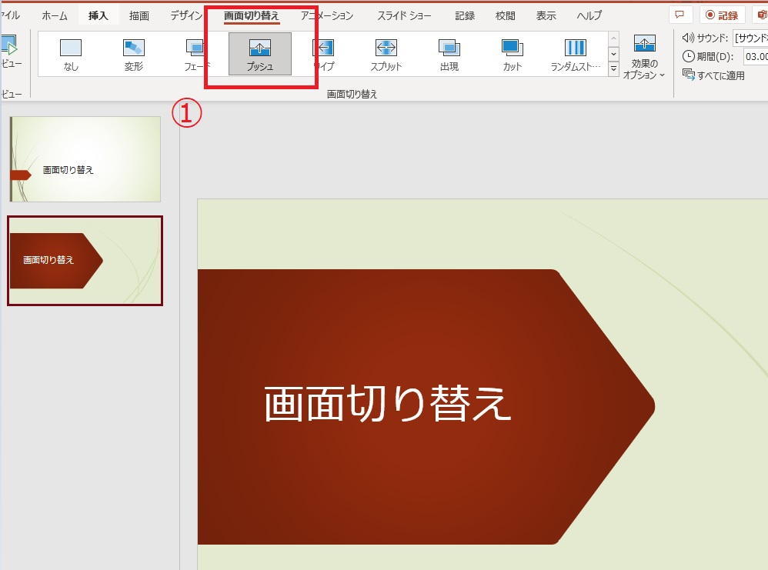Apply the 出現 (Reveal) transition effect
The height and width of the screenshot is (570, 768).
[449, 54]
